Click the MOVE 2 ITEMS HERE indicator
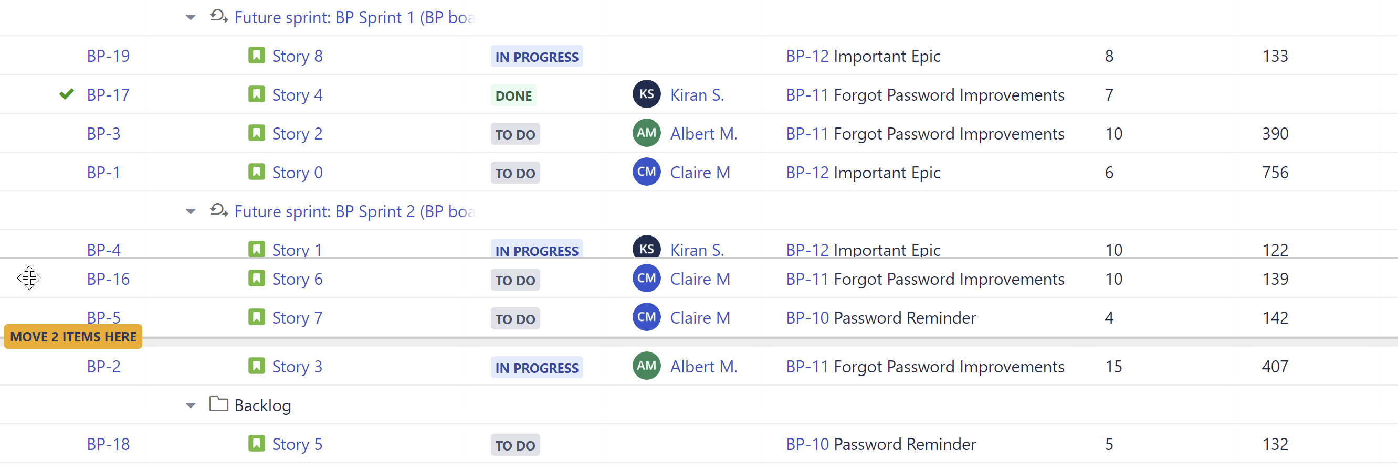This screenshot has height=471, width=1398. [73, 336]
